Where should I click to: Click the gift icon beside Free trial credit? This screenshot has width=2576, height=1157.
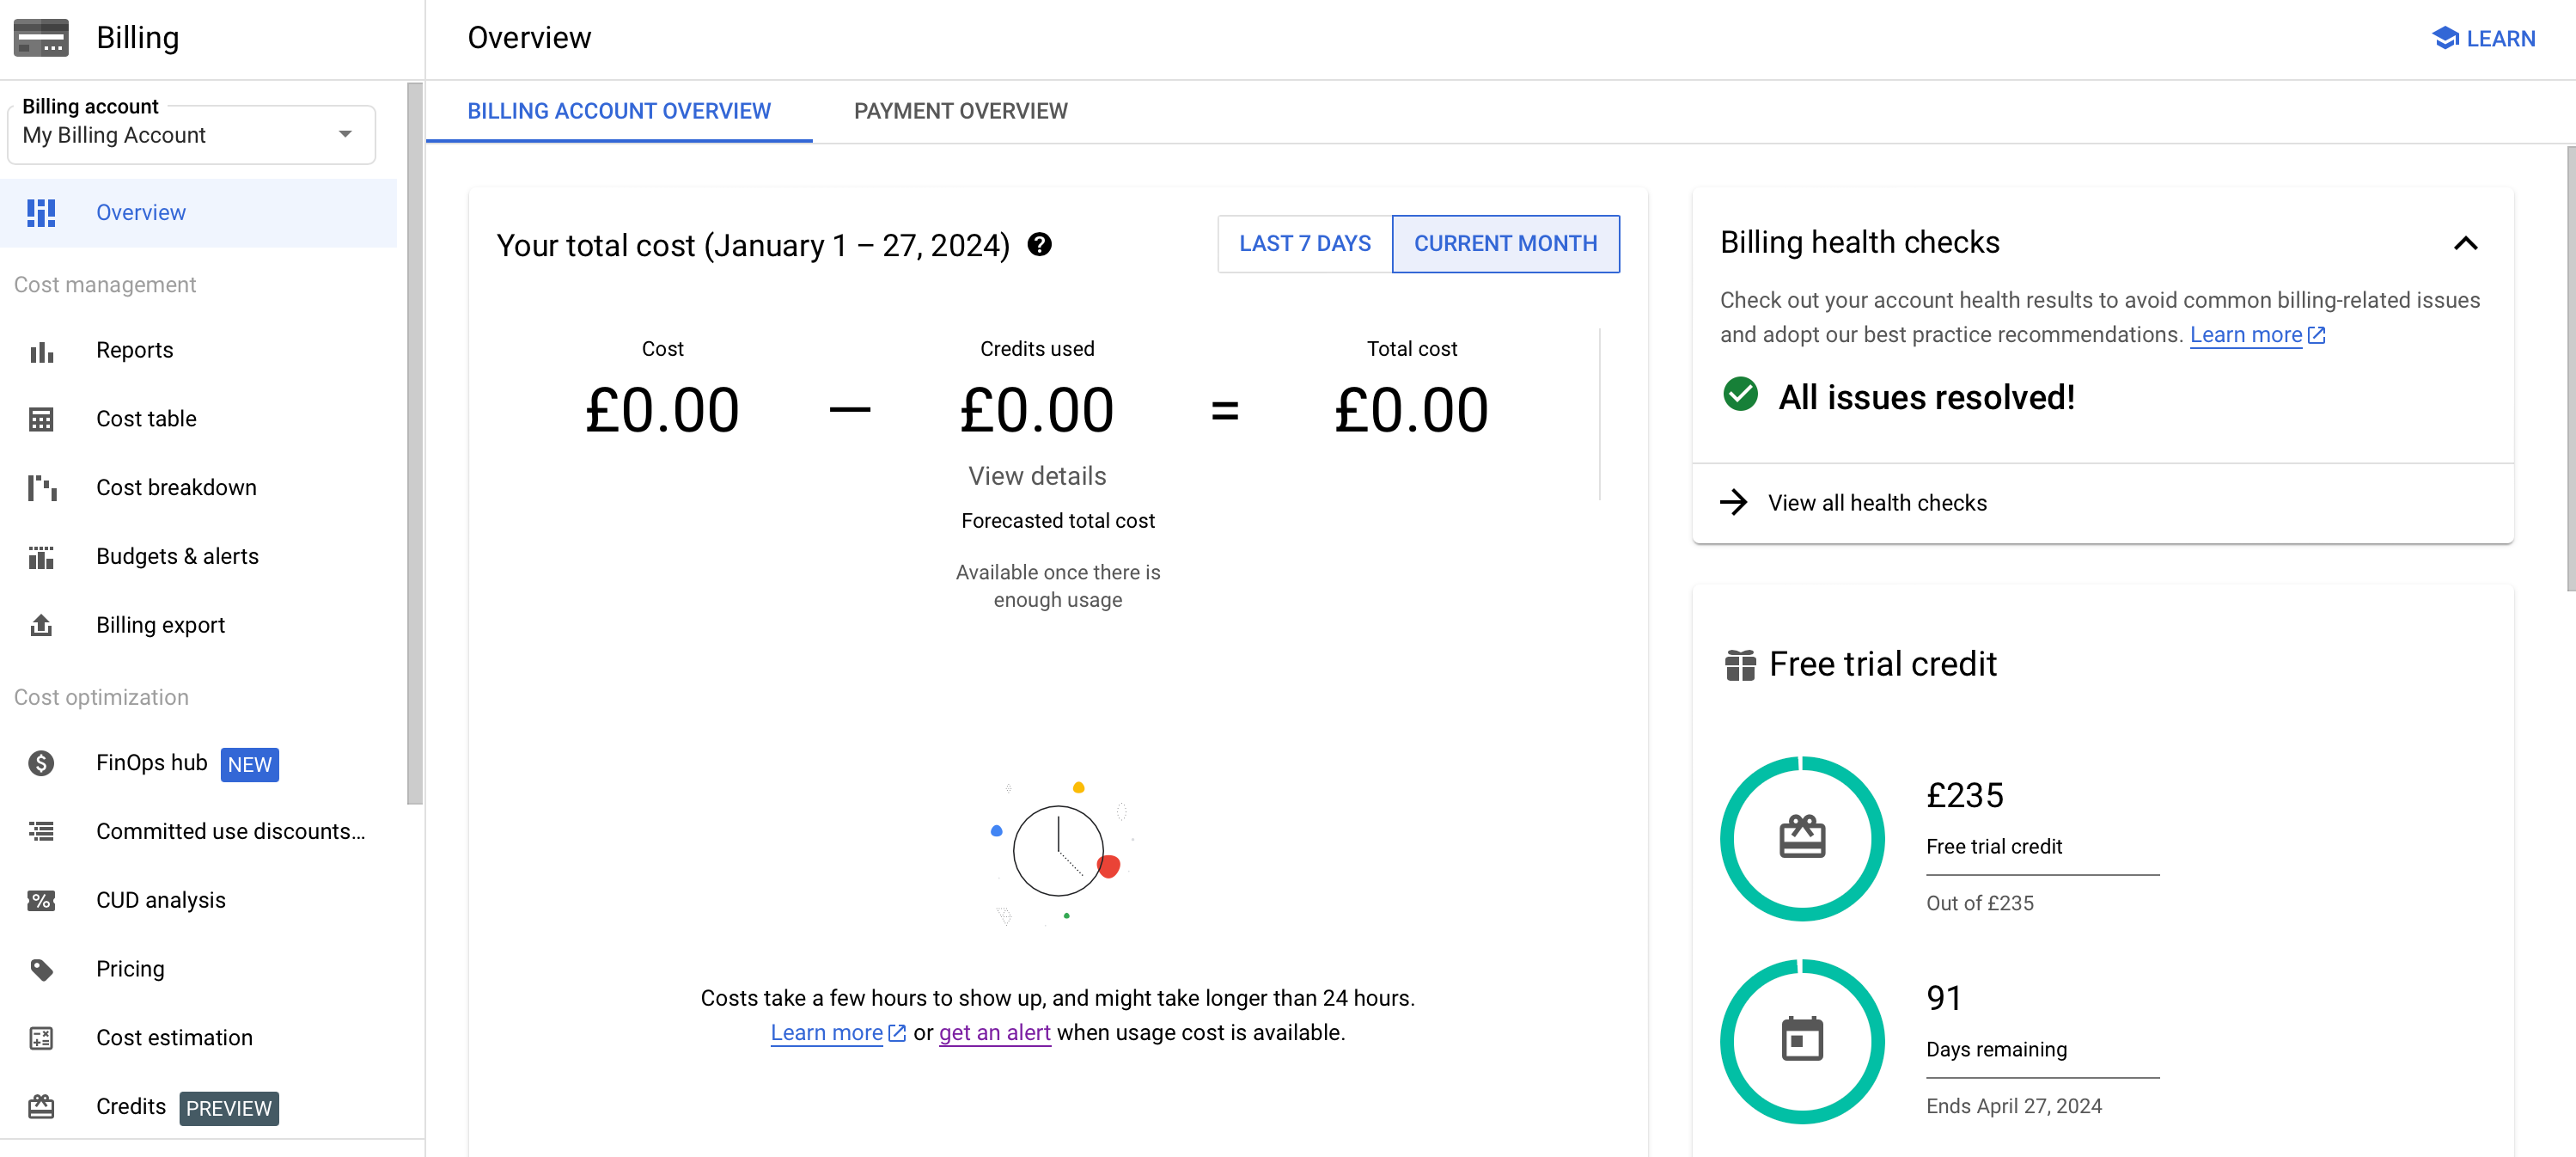[x=1741, y=665]
